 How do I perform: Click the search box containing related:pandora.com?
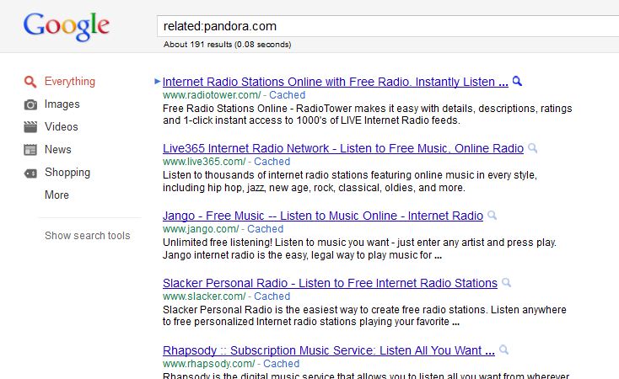coord(388,26)
